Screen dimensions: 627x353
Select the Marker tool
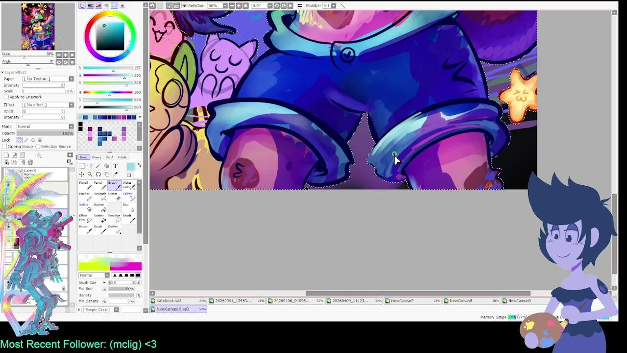coord(85,196)
